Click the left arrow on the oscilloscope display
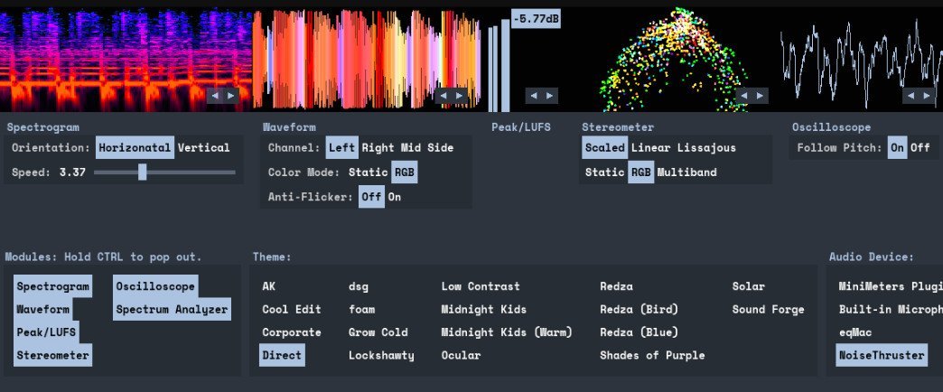 911,95
